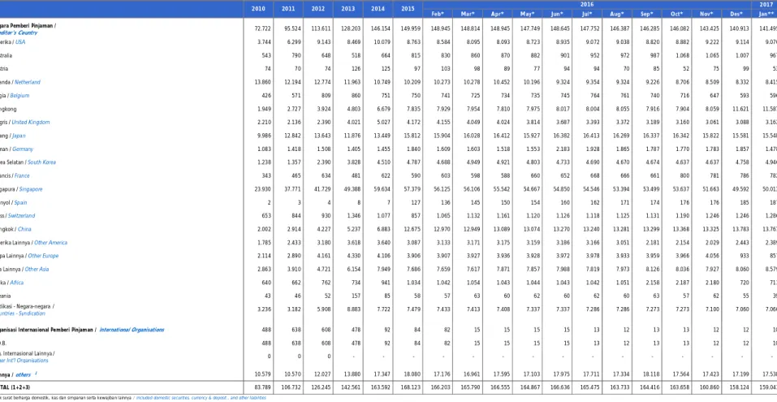Click the total 2015 value 168.123
Image resolution: width=777 pixels, height=402 pixels.
[408, 387]
